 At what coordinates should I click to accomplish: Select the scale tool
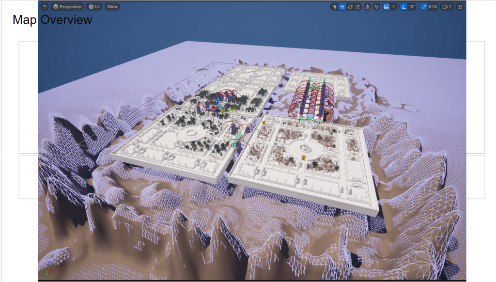pyautogui.click(x=358, y=7)
